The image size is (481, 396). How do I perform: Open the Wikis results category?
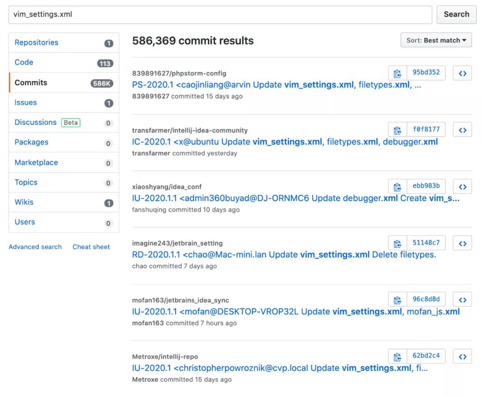click(24, 202)
